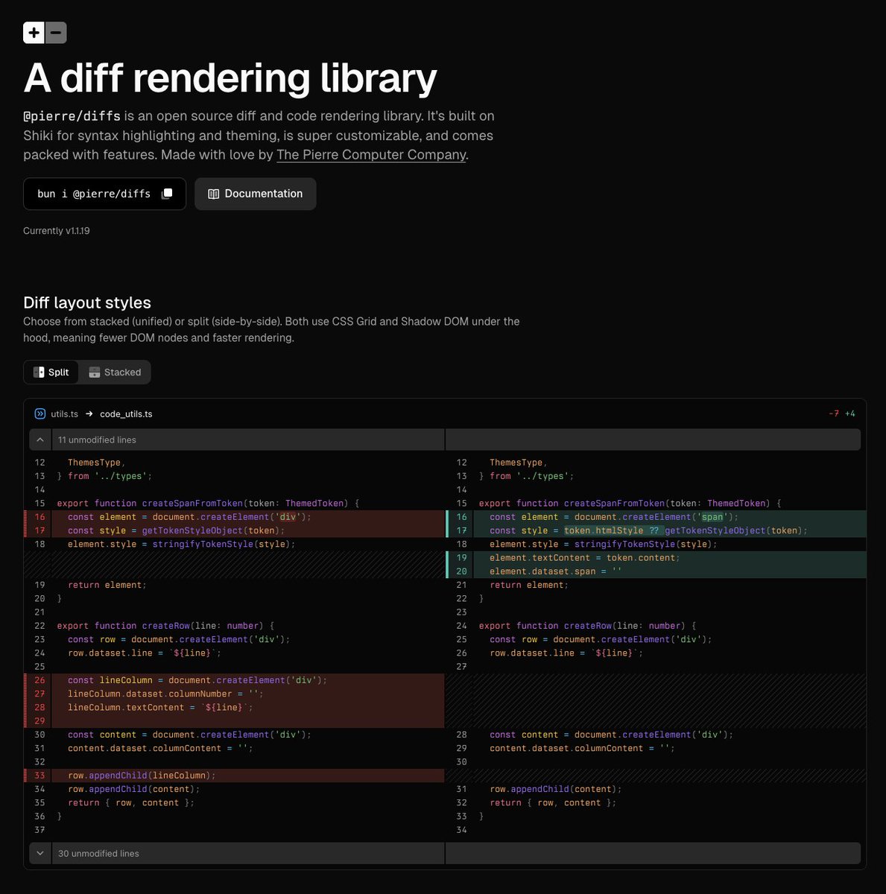Screen dimensions: 886x894
Task: Click the book icon on the Documentation button
Action: point(213,193)
